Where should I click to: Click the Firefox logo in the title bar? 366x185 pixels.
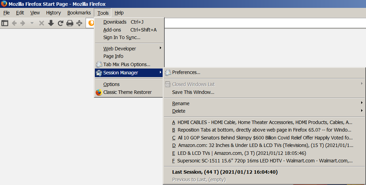(4, 4)
